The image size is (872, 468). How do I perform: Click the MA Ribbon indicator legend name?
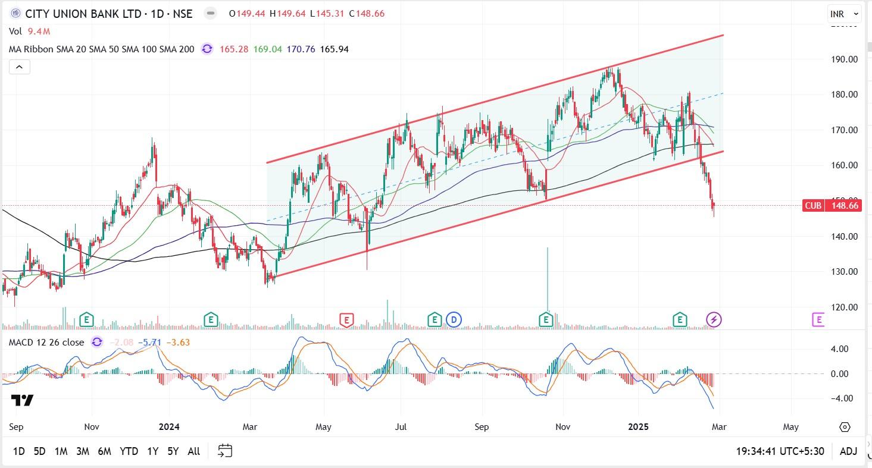click(x=102, y=49)
